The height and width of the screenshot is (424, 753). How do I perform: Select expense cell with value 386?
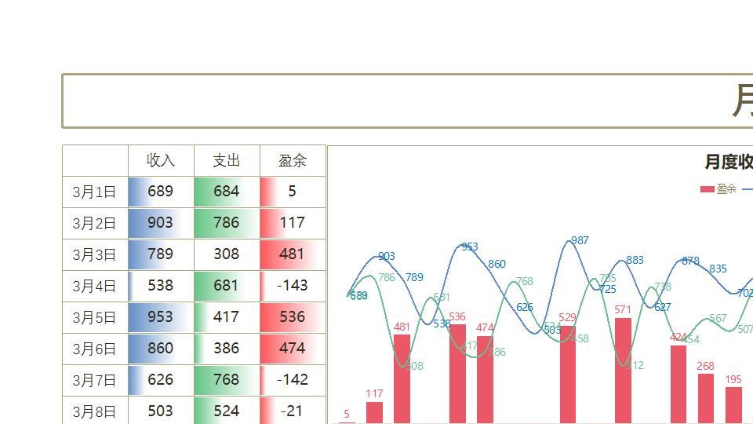[x=227, y=349]
